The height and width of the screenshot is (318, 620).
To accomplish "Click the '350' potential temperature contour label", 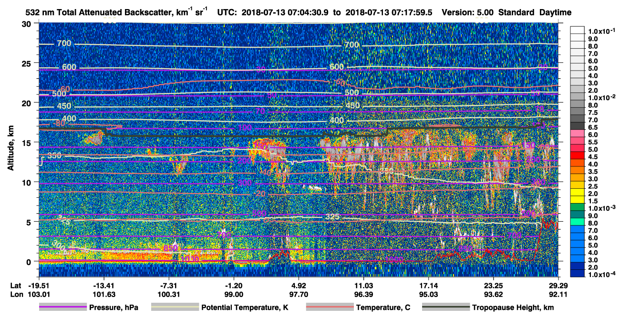I will (54, 156).
